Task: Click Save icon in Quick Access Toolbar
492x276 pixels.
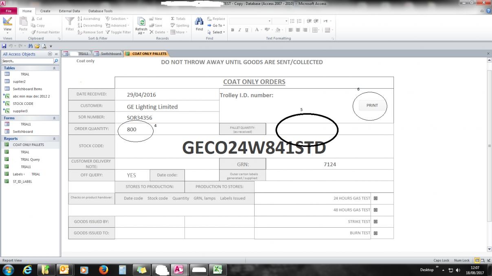Action: pos(4,46)
